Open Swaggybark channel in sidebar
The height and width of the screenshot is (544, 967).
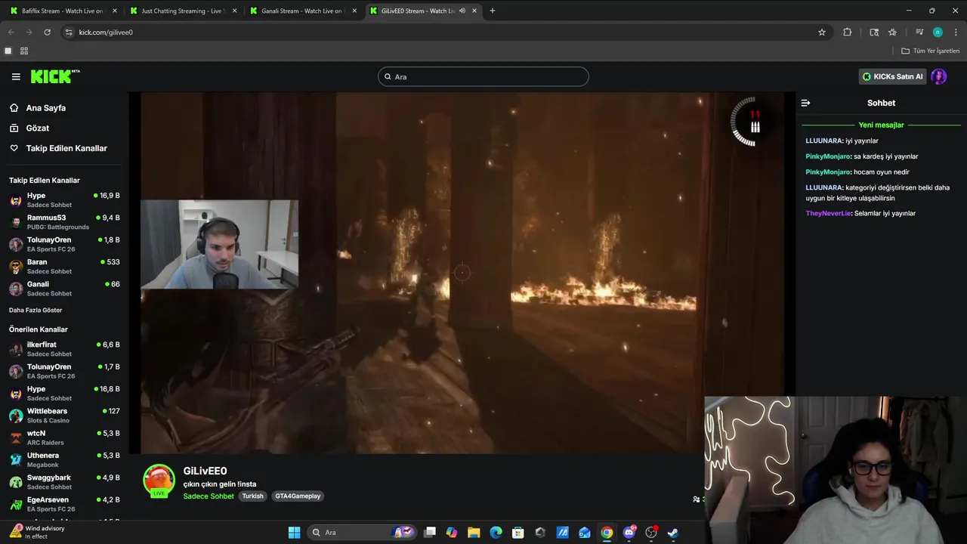click(x=64, y=482)
